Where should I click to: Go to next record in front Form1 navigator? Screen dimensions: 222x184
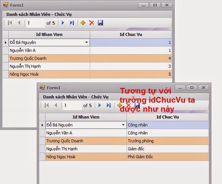tap(100, 105)
